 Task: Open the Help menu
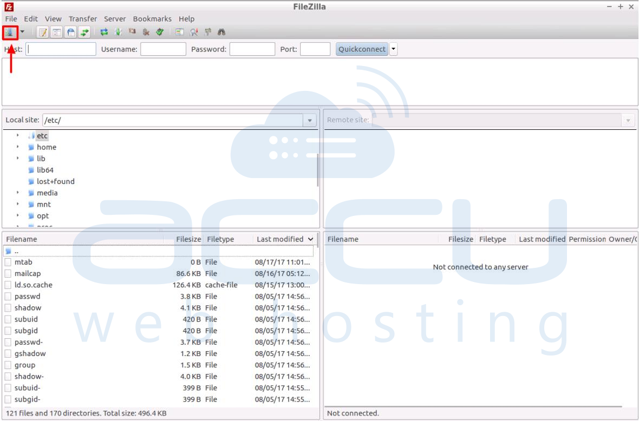187,19
